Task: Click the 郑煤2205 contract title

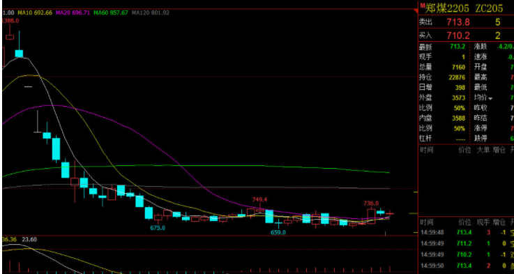Action: 447,8
